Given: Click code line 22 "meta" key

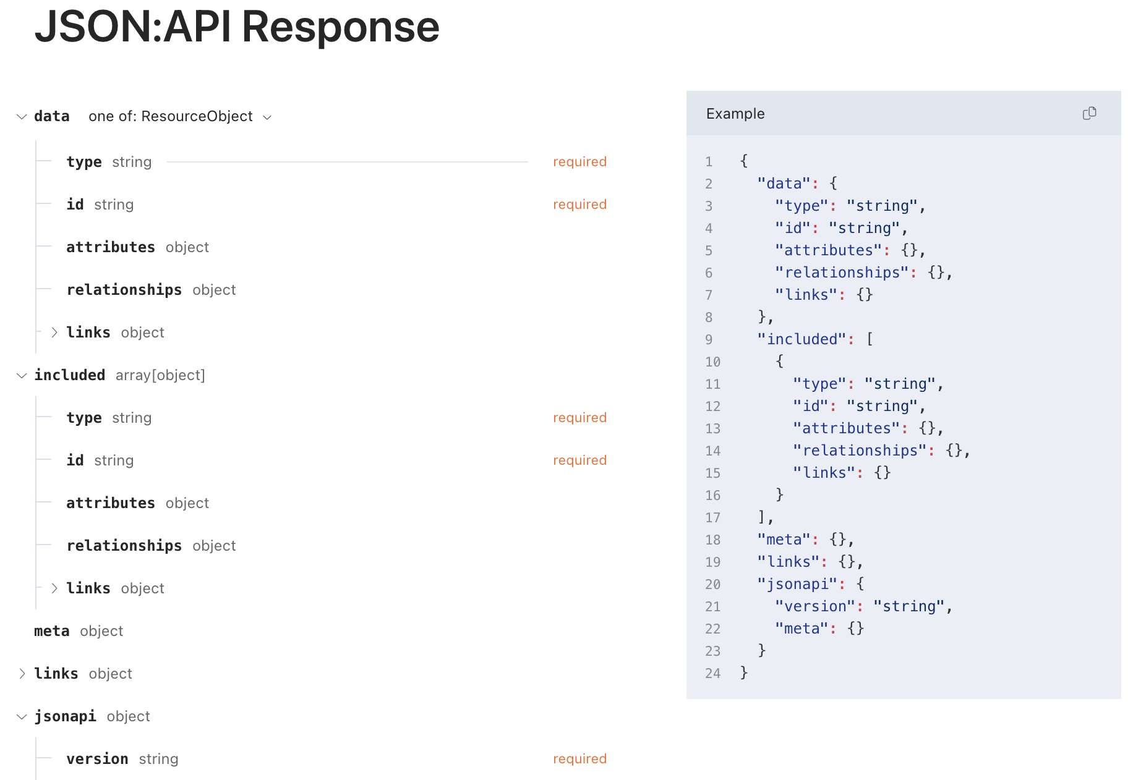Looking at the screenshot, I should [802, 629].
